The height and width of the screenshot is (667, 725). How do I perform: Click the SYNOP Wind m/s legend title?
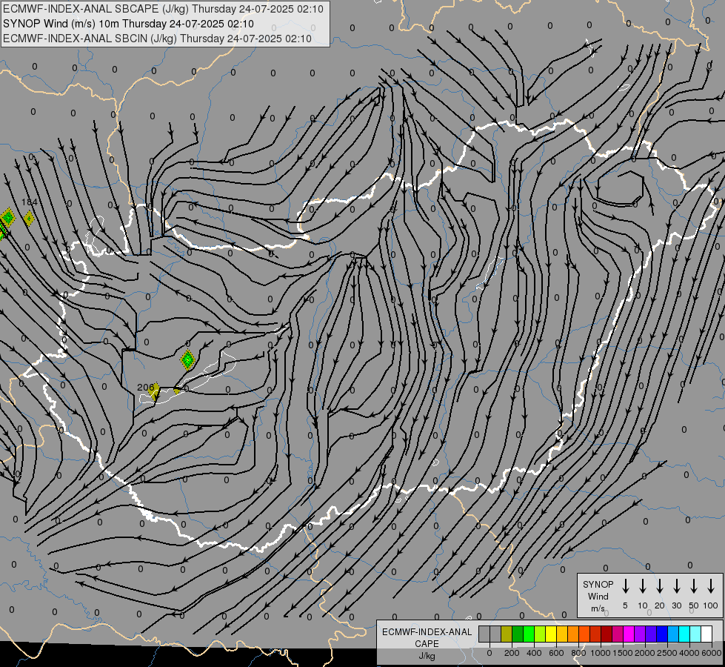pyautogui.click(x=598, y=596)
